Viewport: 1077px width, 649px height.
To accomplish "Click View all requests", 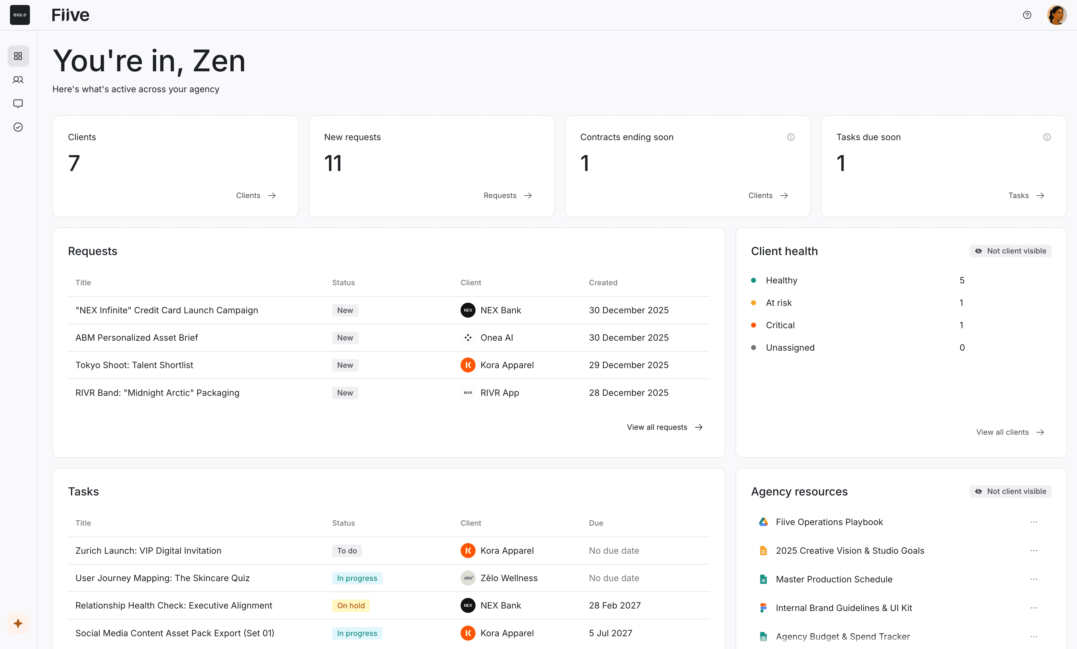I will click(x=664, y=427).
